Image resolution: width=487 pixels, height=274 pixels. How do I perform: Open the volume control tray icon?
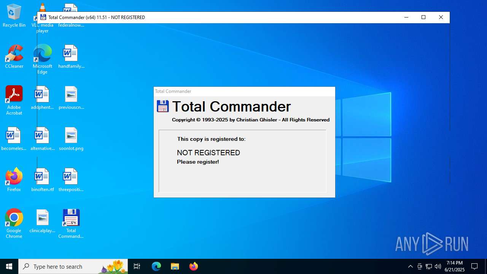click(438, 266)
